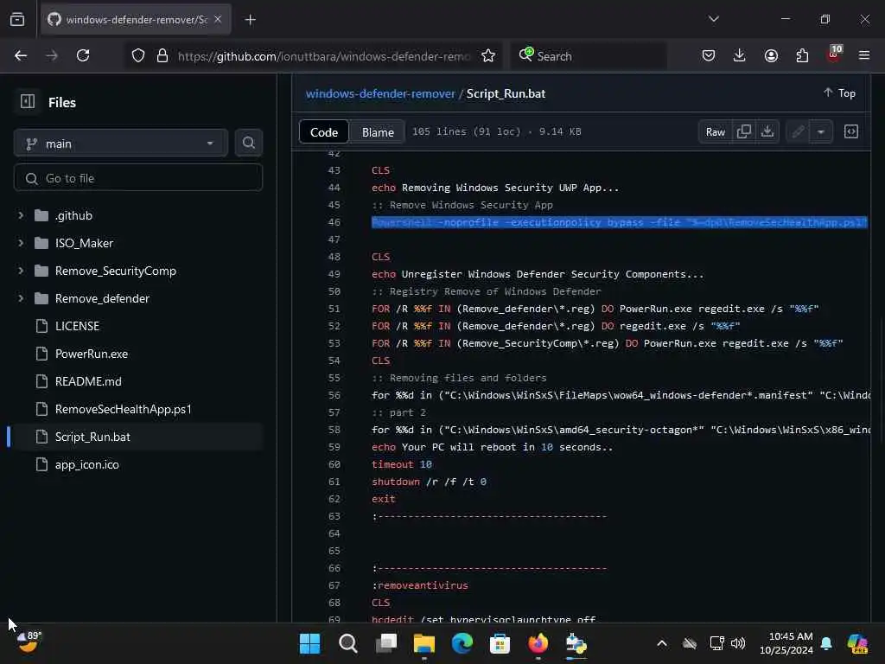Switch to the Code view tab
885x664 pixels.
[324, 132]
